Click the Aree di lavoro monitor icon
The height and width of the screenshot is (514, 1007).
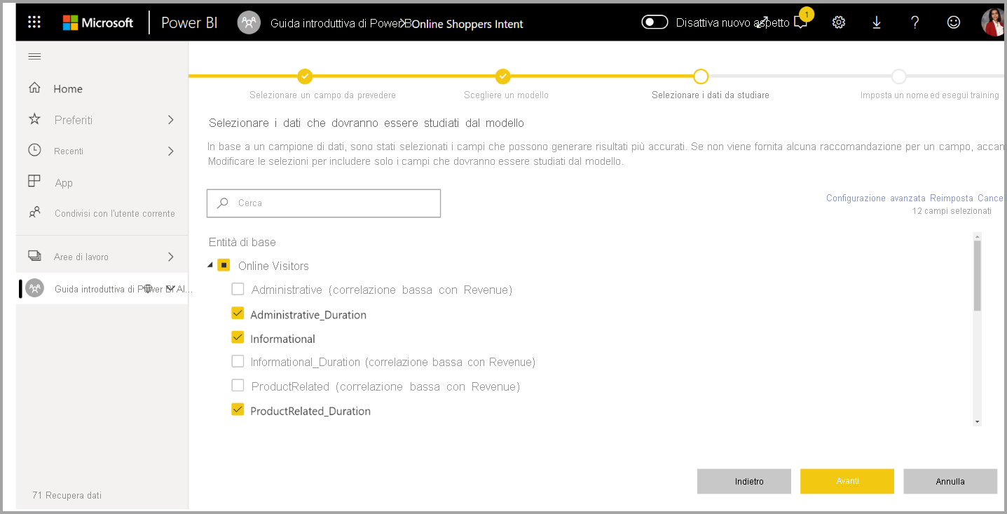(34, 256)
